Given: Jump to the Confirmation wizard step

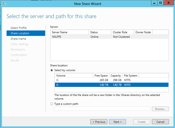Looking at the screenshot, I should click(x=19, y=55).
